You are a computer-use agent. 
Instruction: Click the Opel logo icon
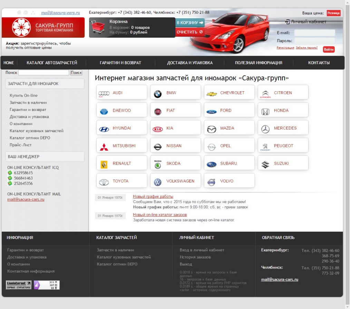(x=212, y=147)
